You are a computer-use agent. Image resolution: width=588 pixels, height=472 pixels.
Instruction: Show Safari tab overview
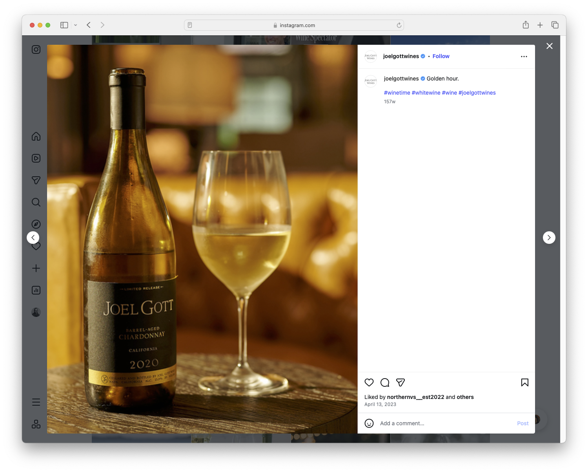tap(555, 25)
